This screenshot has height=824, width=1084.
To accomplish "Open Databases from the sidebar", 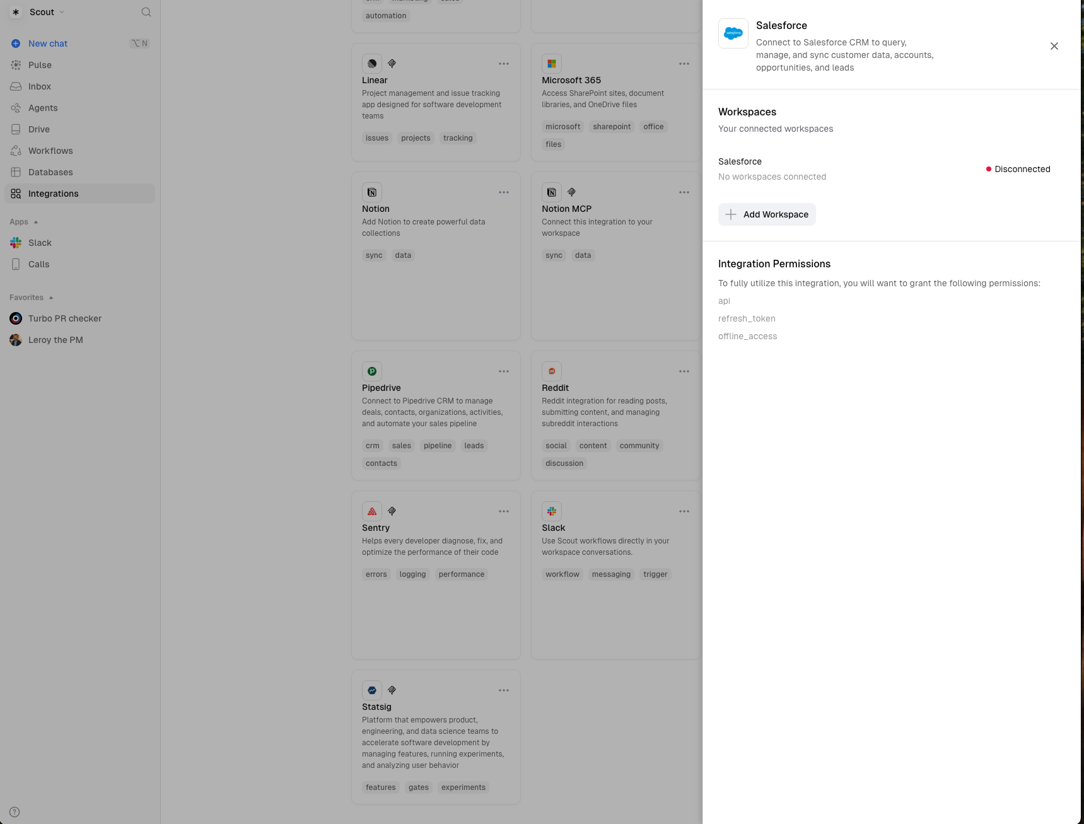I will (x=50, y=172).
